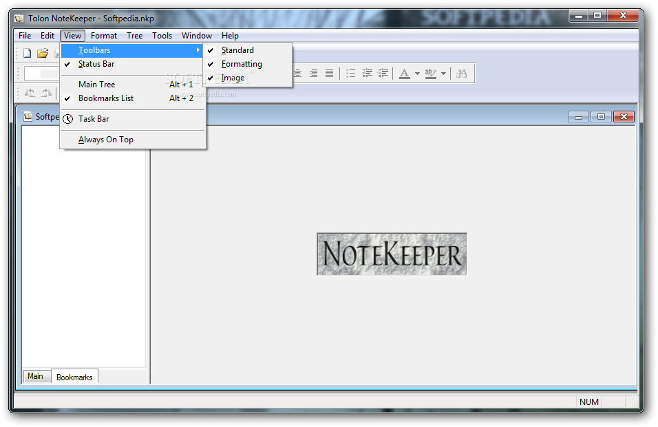
Task: Enable Always On Top
Action: pos(133,140)
